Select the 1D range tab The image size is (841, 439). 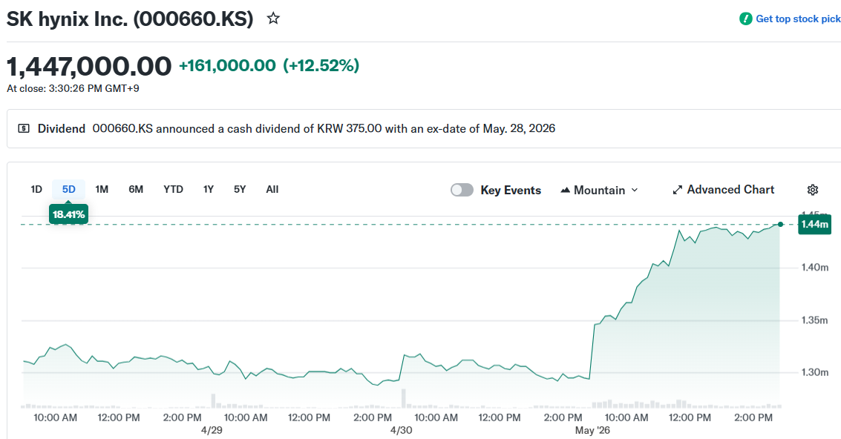click(x=36, y=189)
